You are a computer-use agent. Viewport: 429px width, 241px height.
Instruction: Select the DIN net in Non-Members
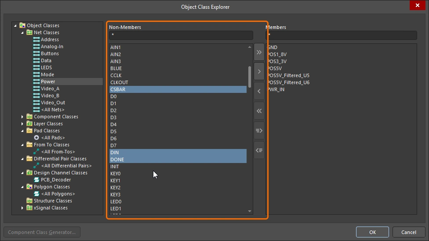point(178,152)
